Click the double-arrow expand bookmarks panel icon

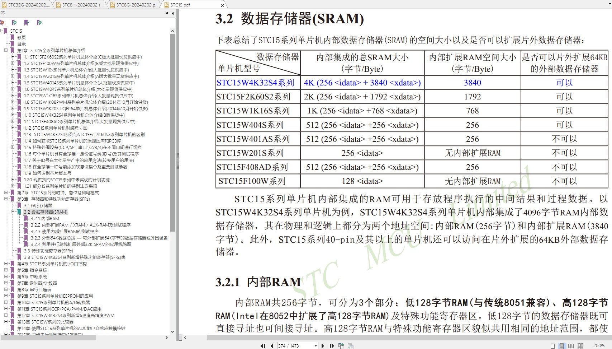(167, 13)
